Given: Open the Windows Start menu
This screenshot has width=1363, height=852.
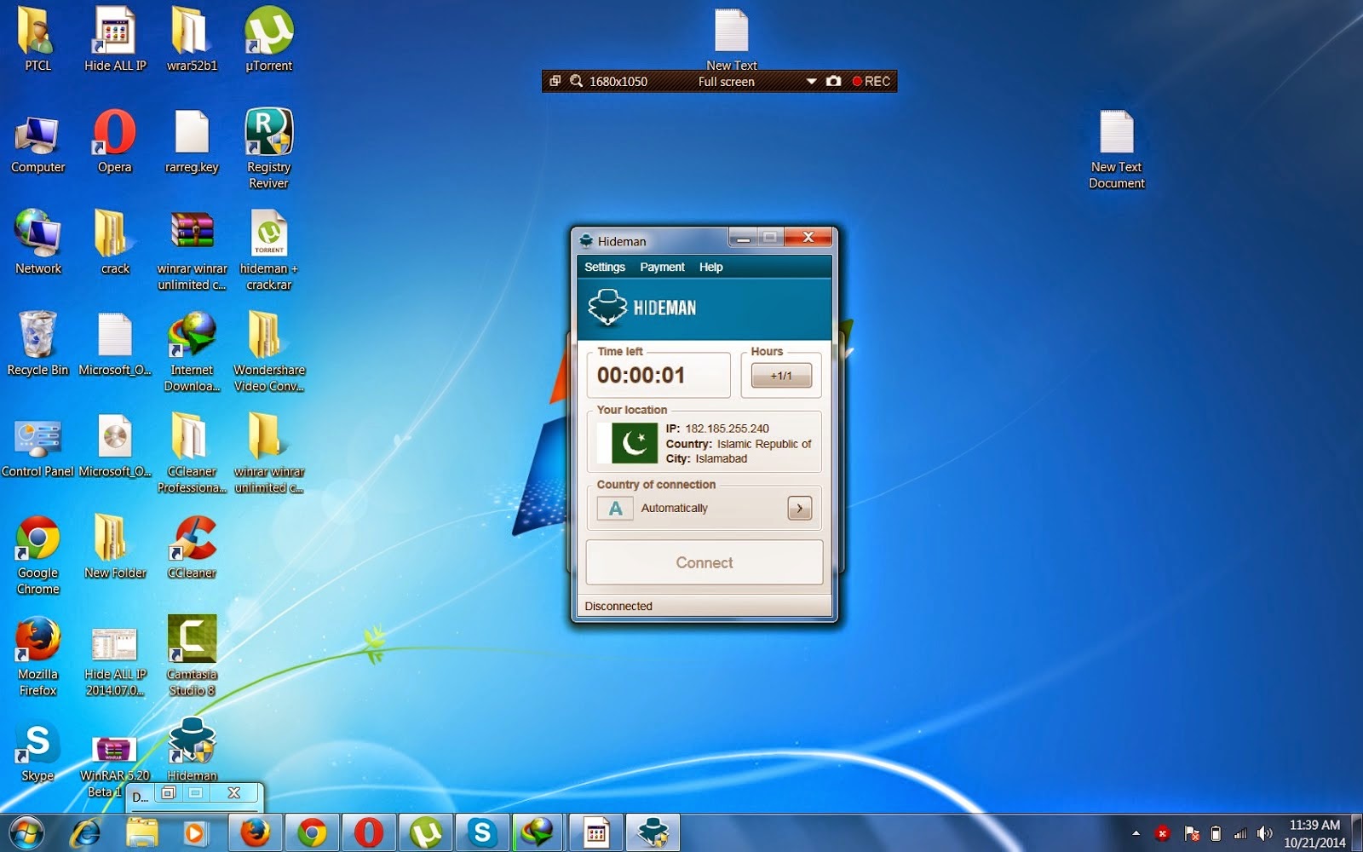Looking at the screenshot, I should 26,832.
